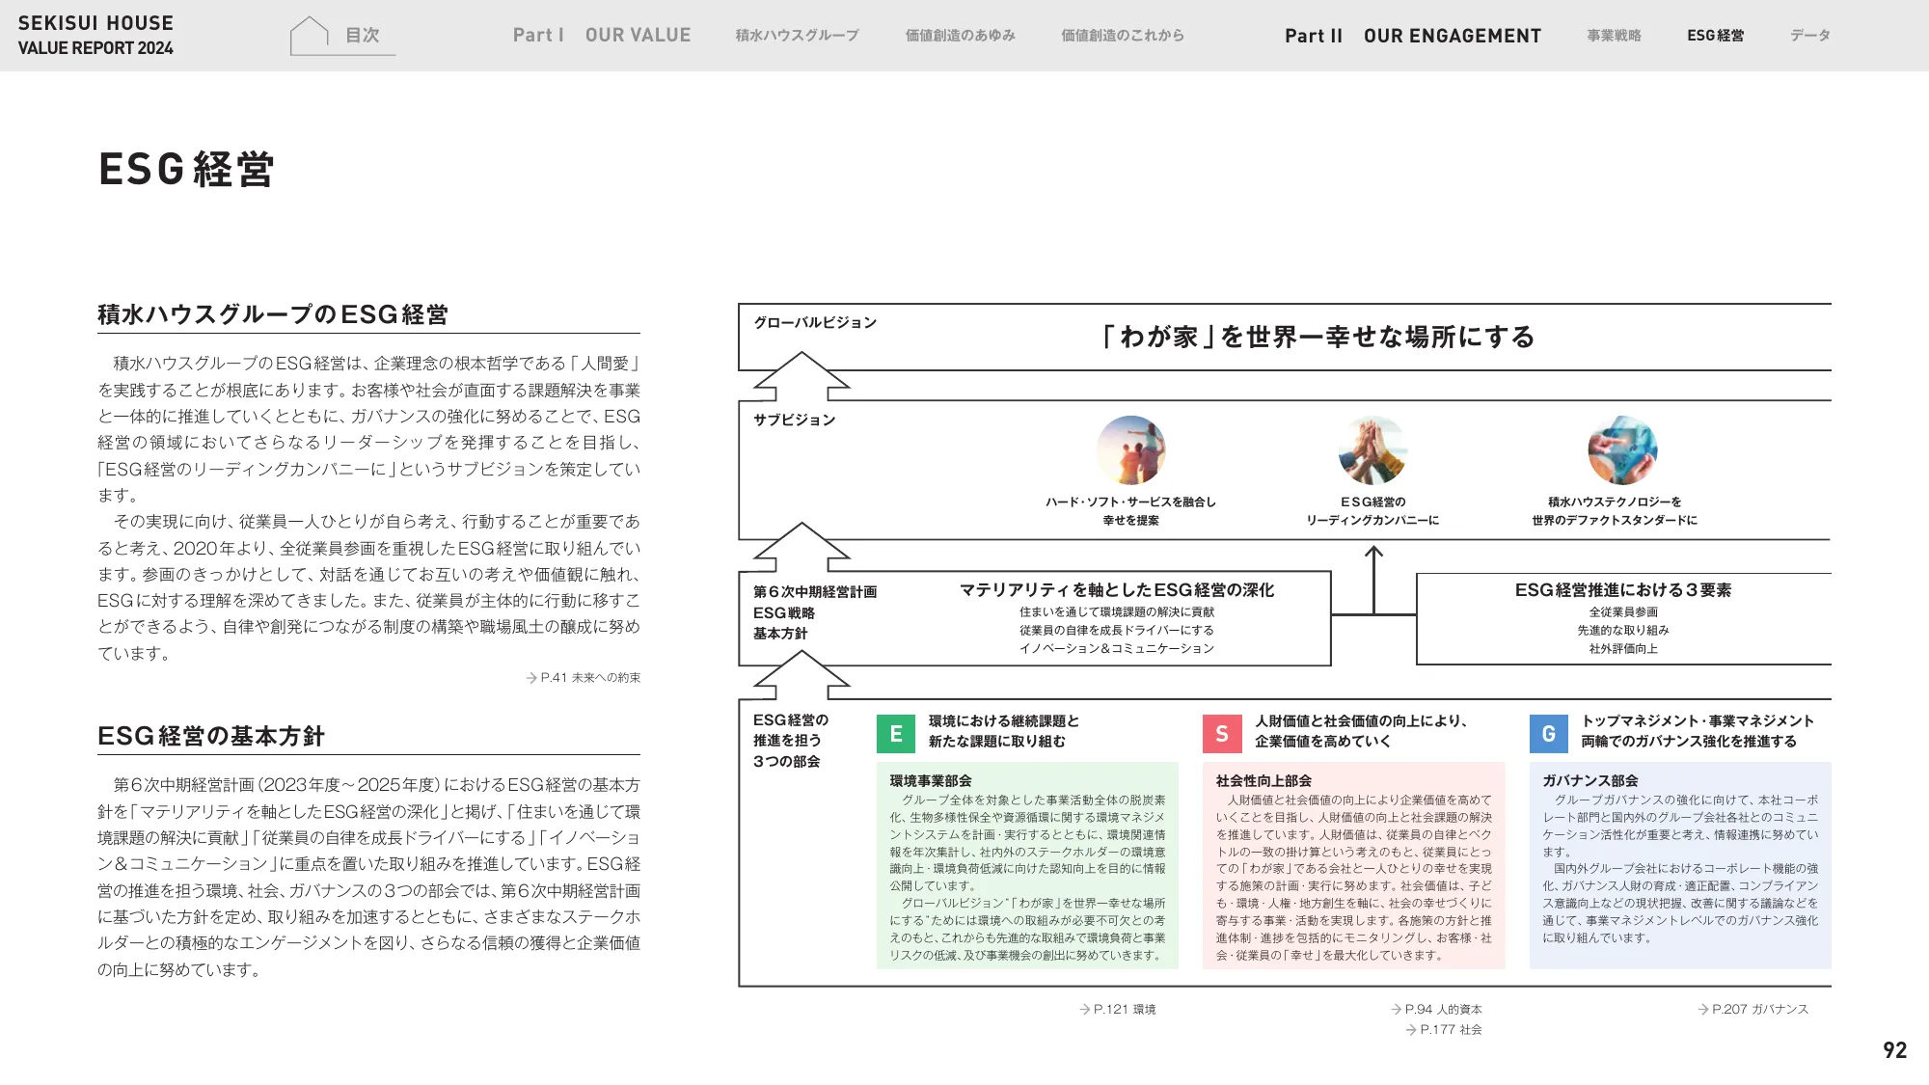1929x1085 pixels.
Task: Open the データ navigation tab
Action: [x=1809, y=35]
